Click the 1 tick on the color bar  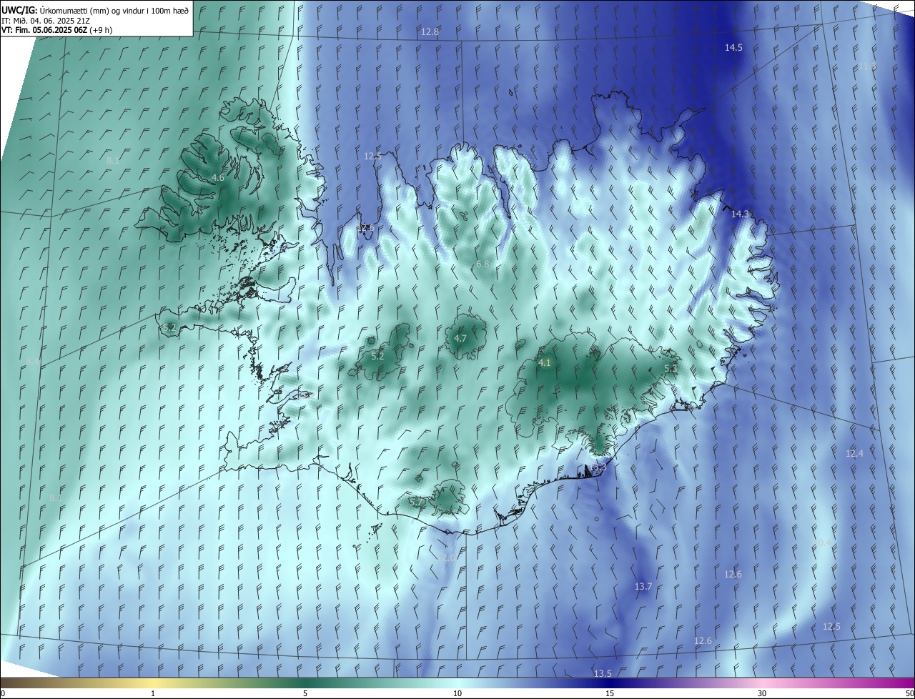153,694
